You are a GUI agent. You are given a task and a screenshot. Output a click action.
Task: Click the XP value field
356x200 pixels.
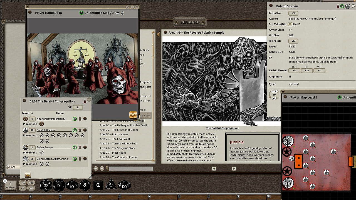(78, 107)
